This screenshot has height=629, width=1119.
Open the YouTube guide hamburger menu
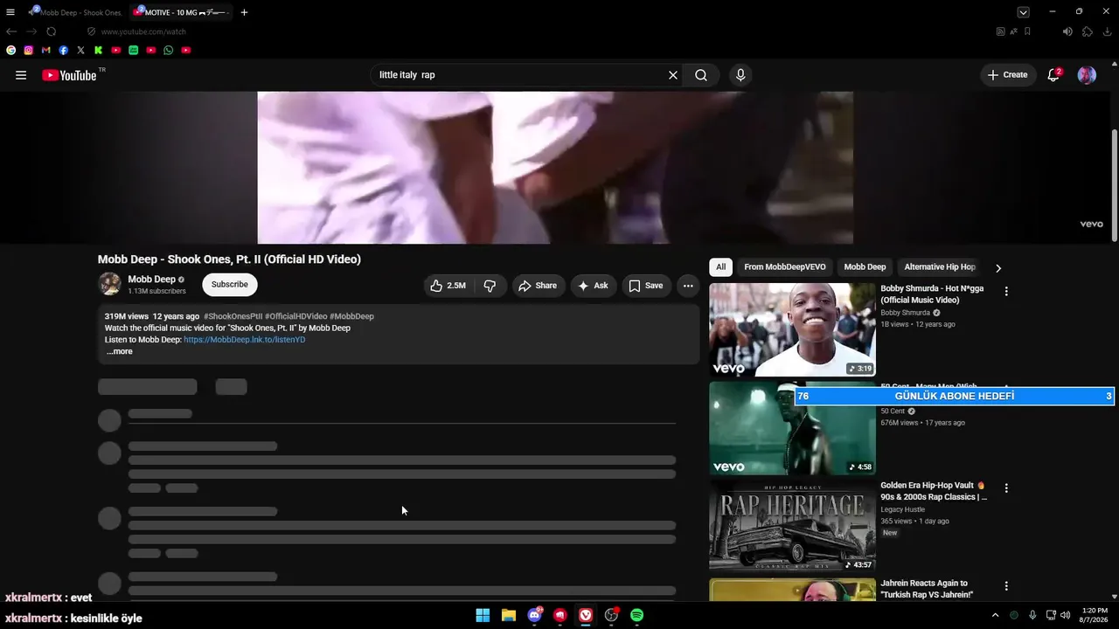[21, 75]
